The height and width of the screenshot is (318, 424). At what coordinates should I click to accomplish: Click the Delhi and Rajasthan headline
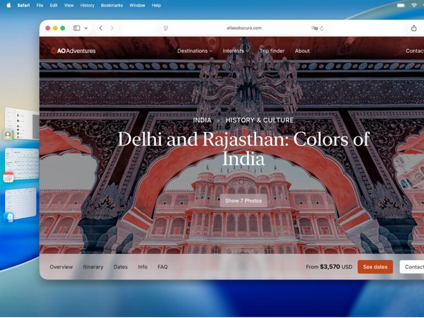coord(243,149)
